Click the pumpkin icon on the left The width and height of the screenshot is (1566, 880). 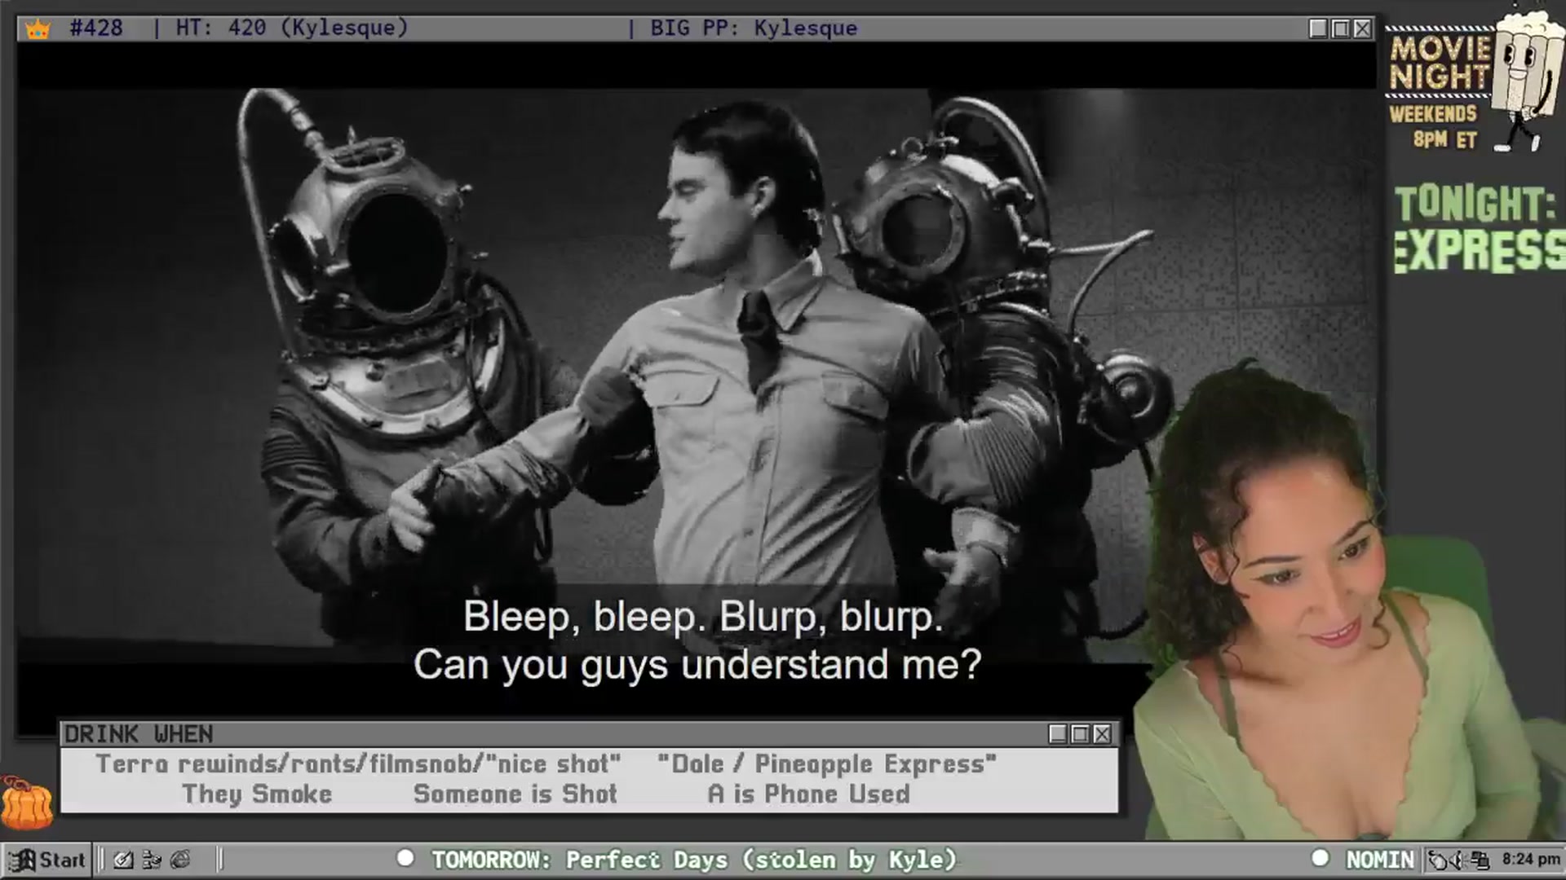(x=27, y=803)
